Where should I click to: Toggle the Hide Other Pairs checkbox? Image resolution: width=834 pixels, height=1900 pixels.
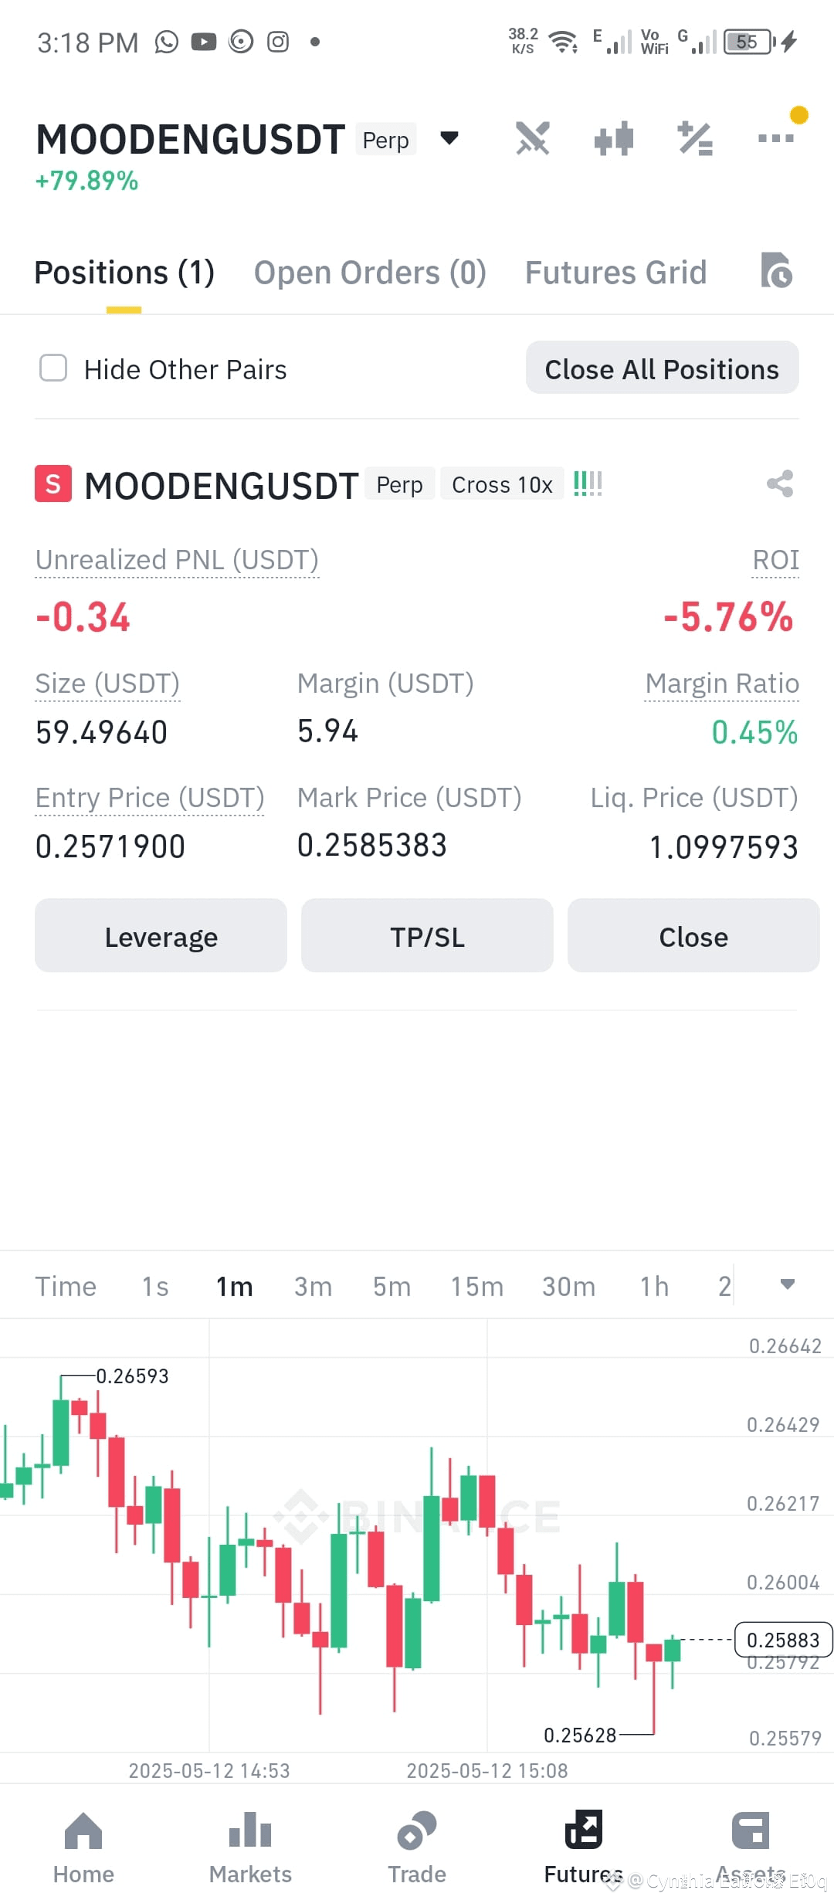pyautogui.click(x=53, y=368)
